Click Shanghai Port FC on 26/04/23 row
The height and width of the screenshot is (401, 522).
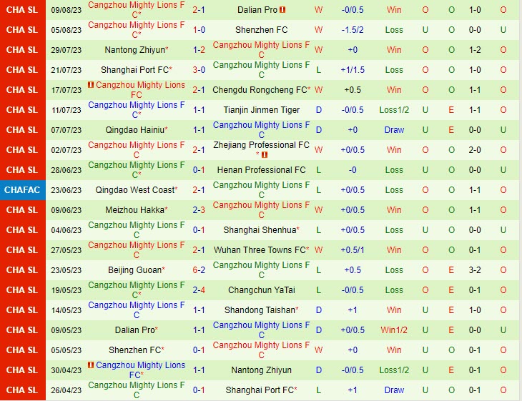coord(261,390)
